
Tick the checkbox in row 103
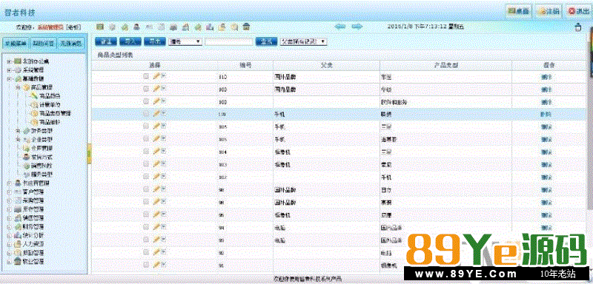pyautogui.click(x=146, y=164)
